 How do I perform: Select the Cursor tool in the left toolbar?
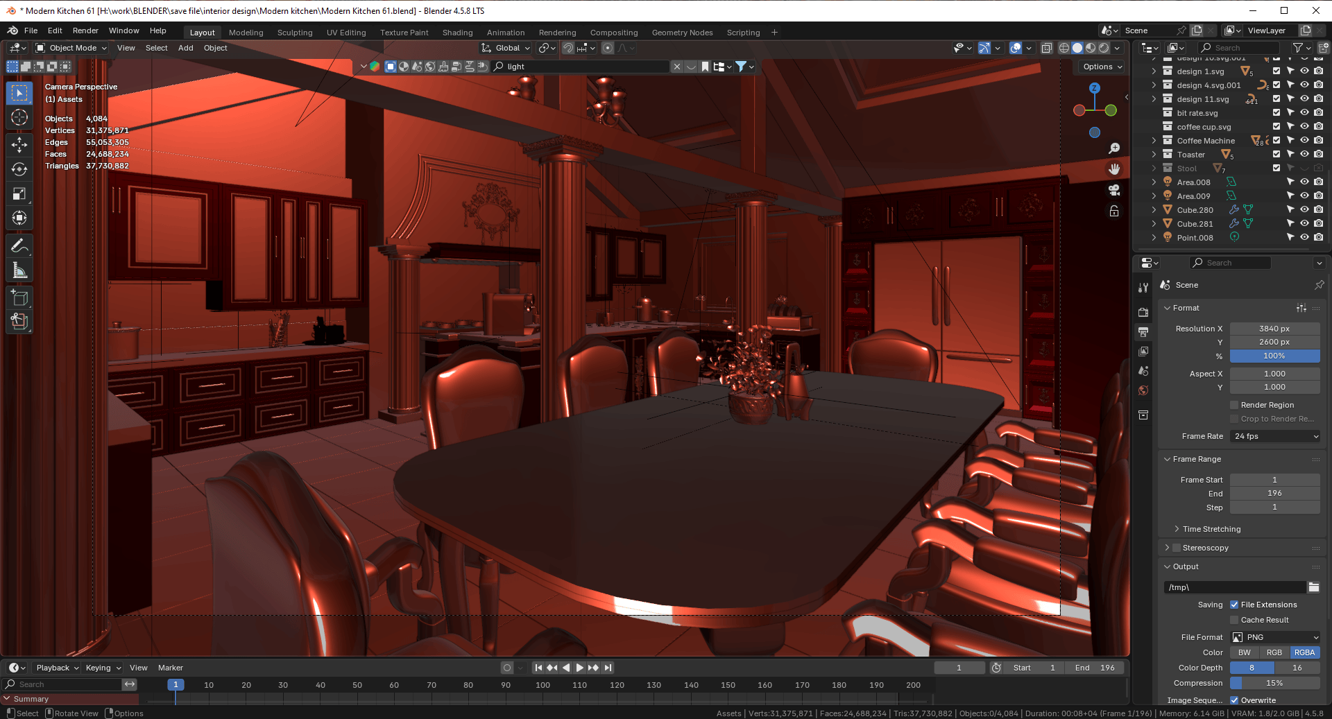click(x=19, y=117)
